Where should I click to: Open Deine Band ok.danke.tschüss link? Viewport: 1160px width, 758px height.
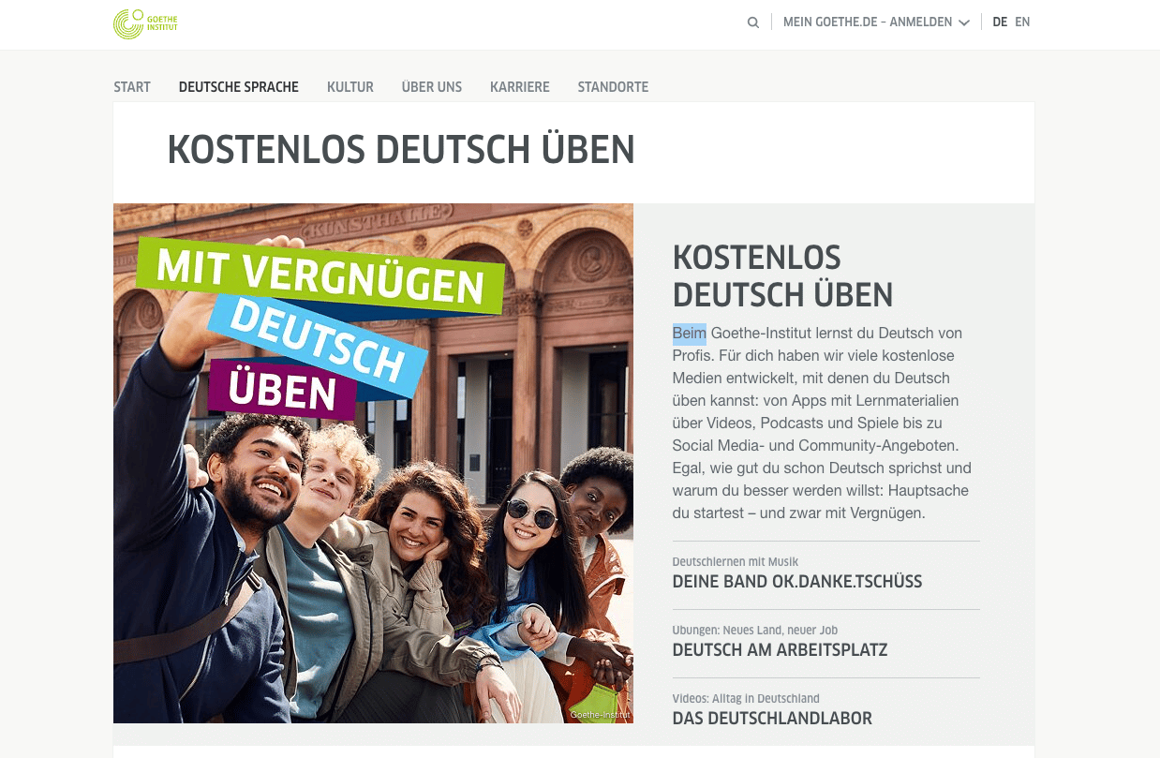[x=797, y=582]
